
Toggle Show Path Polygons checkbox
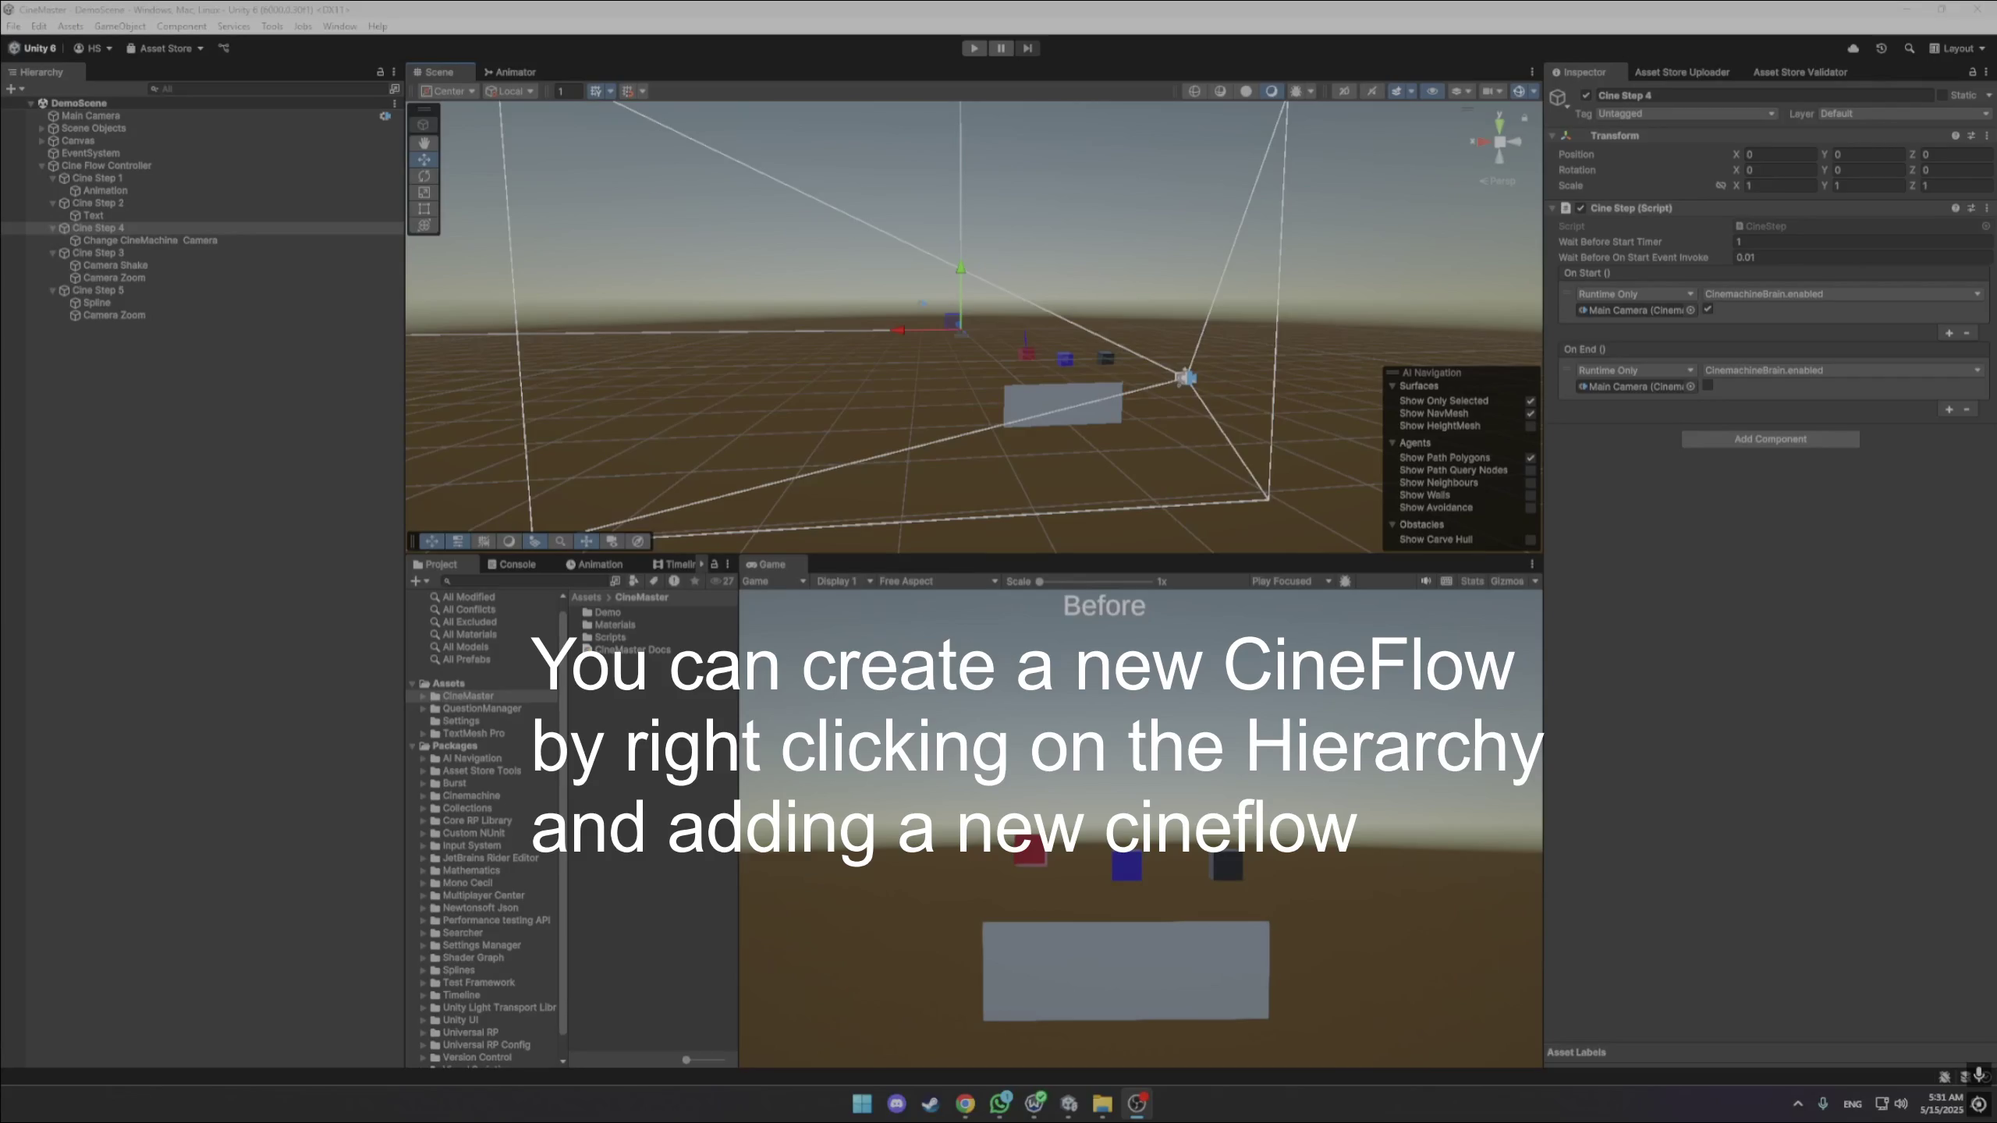[1531, 458]
